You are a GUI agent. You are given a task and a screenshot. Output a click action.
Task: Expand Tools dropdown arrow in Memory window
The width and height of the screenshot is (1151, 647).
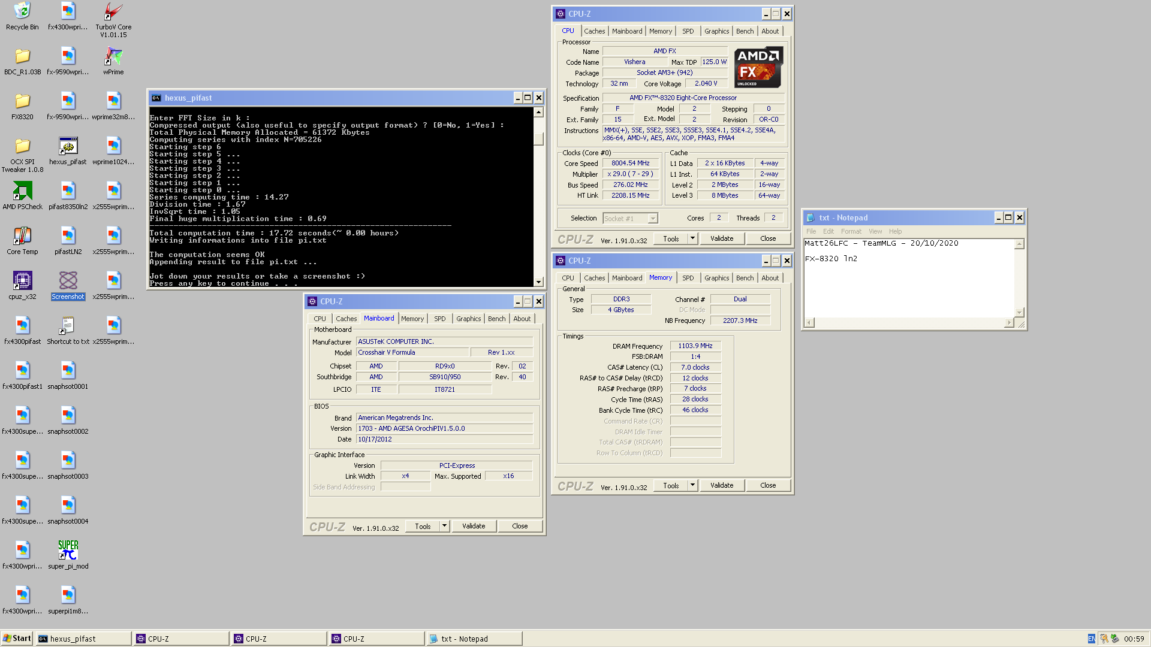[692, 485]
